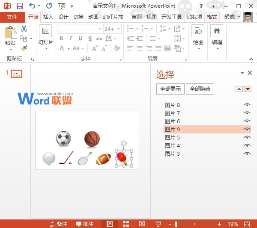Switch to the 设计 design tab
The width and height of the screenshot is (257, 228).
point(63,17)
